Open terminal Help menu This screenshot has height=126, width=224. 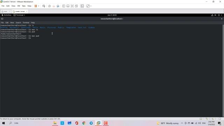[x=33, y=22]
